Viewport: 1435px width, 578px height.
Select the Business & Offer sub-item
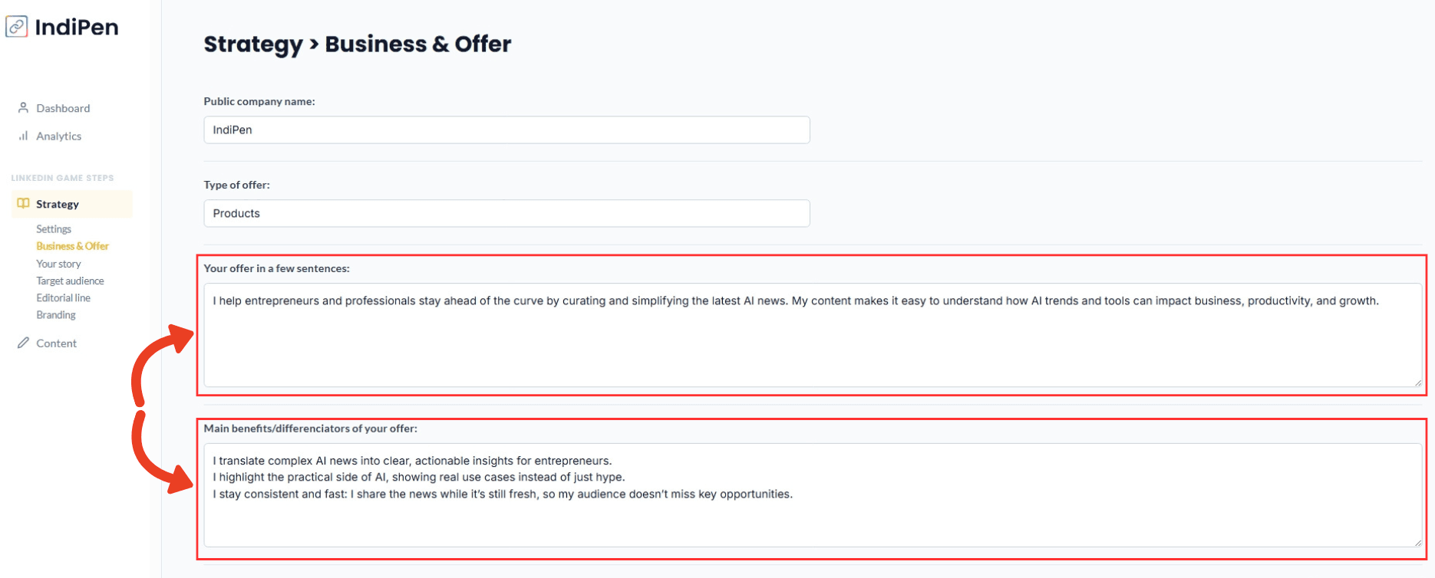pos(73,246)
